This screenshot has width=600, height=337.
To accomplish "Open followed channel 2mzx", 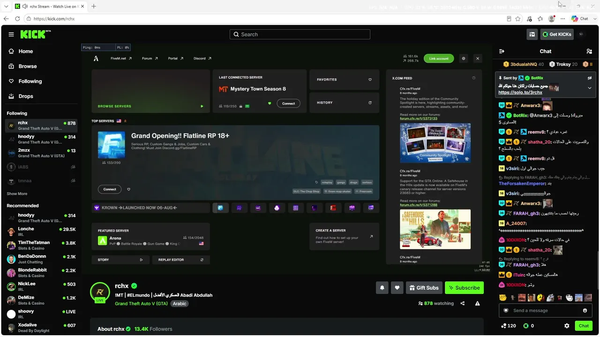I will 41,153.
